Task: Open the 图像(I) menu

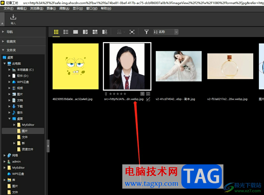Action: [x=51, y=8]
